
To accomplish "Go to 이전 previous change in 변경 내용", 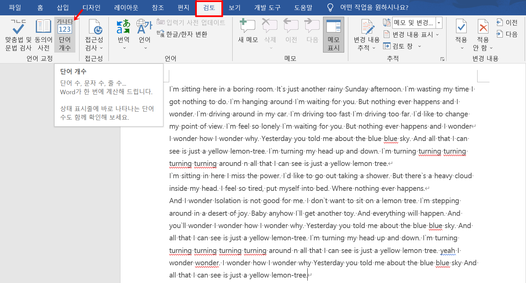I will (x=507, y=23).
